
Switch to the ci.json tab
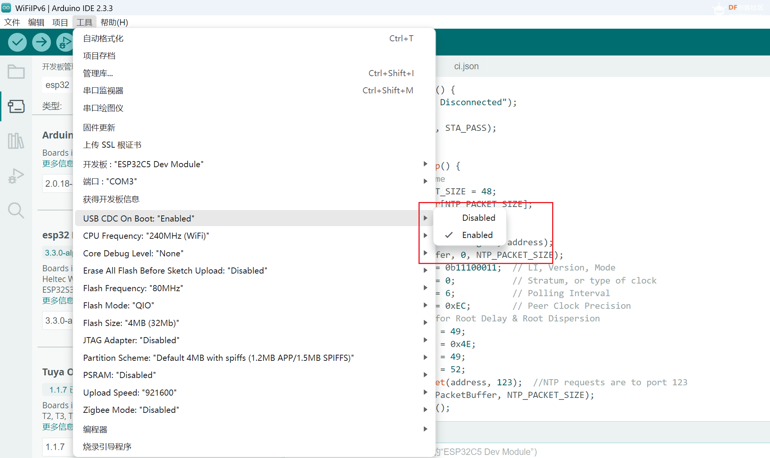tap(466, 66)
